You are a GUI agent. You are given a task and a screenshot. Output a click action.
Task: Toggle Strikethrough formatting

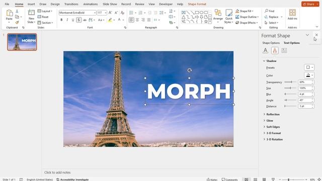coord(85,20)
